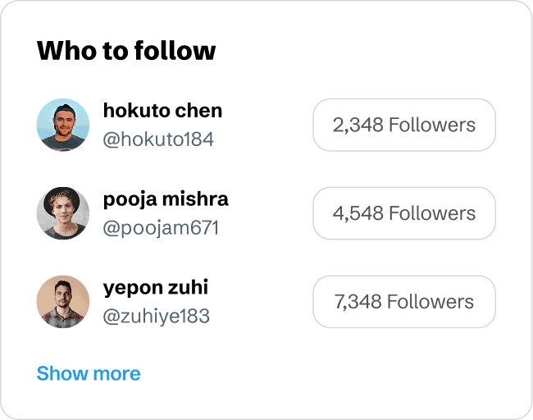Click the word Followers beside hokuto chen

432,125
